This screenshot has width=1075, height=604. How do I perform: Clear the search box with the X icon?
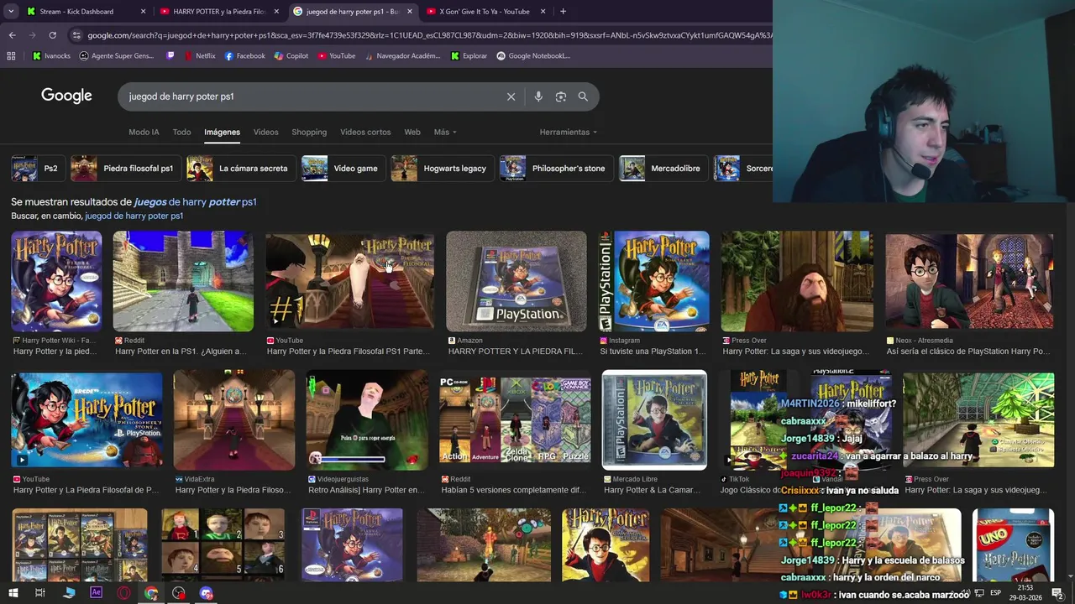click(x=511, y=96)
